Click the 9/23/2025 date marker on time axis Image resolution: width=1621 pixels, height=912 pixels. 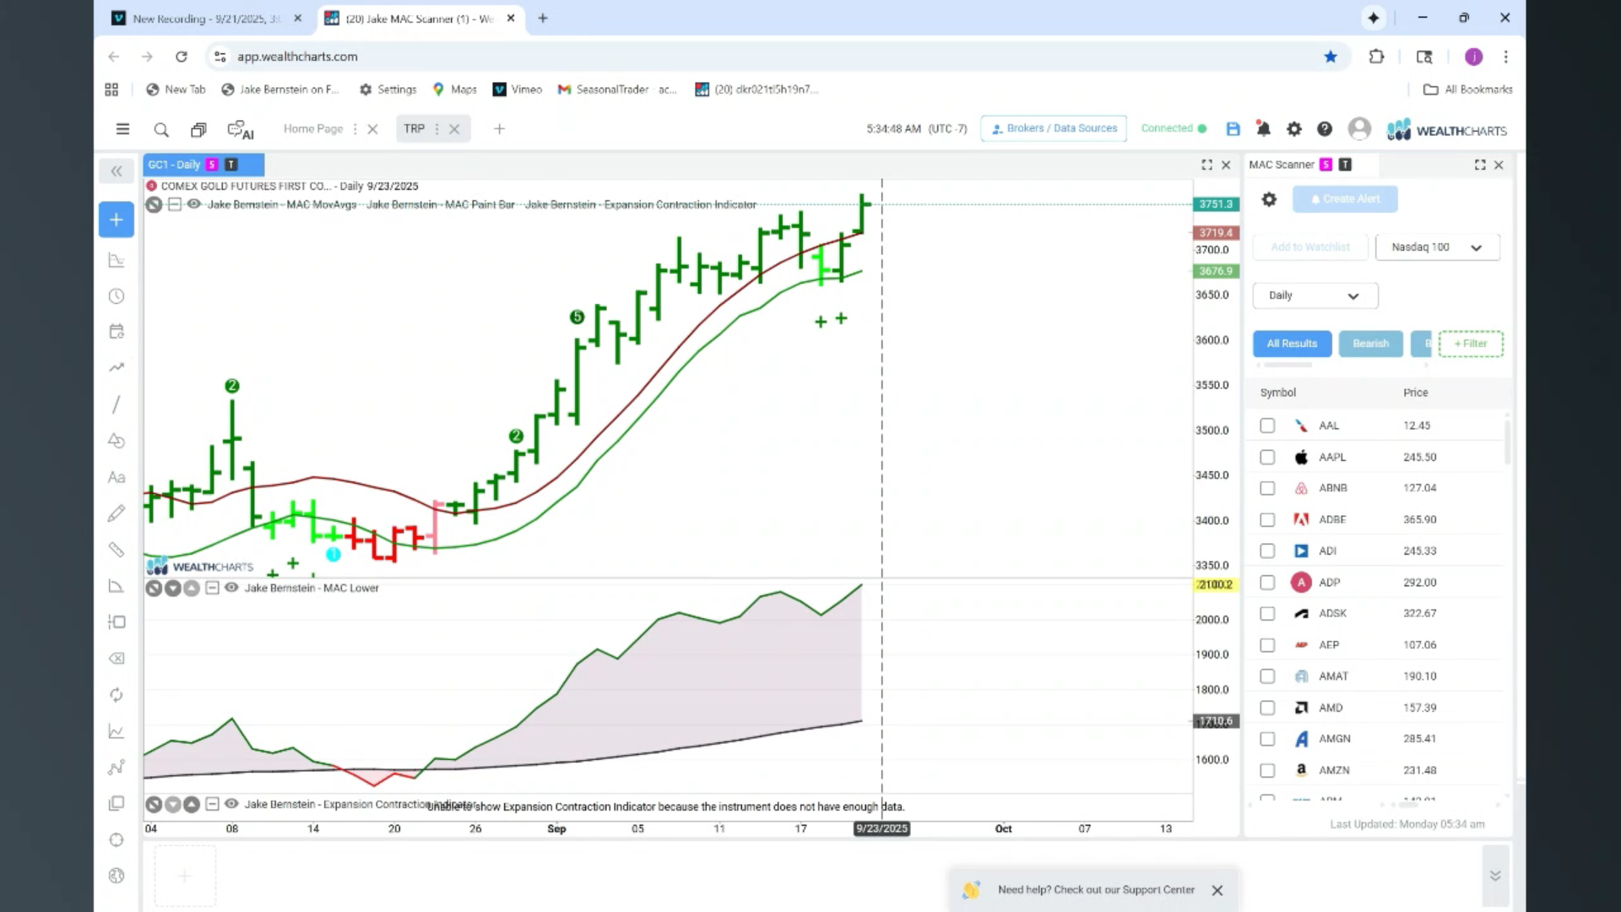pyautogui.click(x=881, y=828)
